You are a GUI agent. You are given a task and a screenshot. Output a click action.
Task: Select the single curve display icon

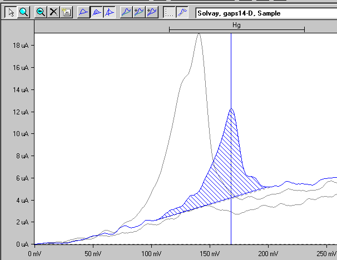click(126, 12)
